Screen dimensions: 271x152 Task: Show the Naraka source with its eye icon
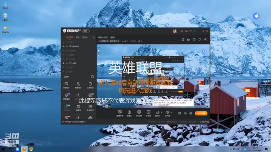(x=63, y=59)
